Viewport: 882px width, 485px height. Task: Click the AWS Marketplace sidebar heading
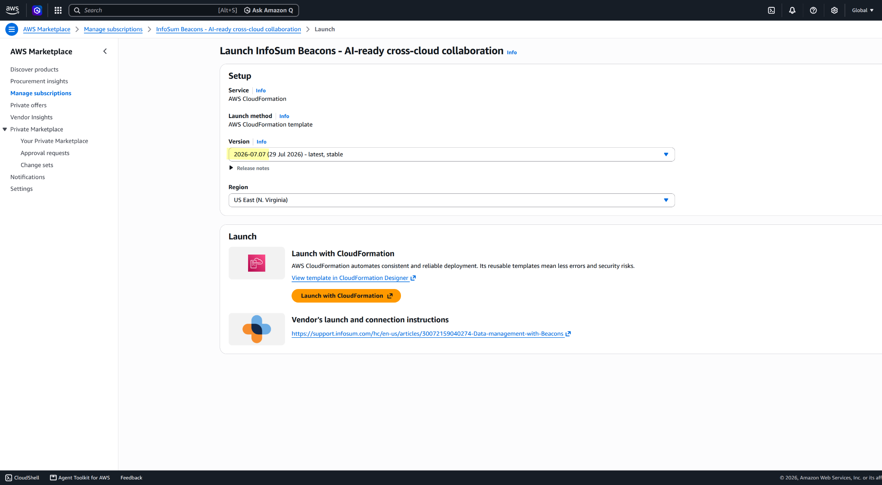coord(41,52)
